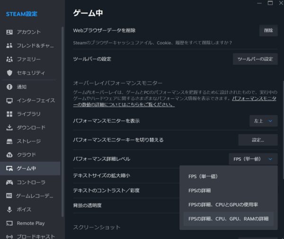Click the ツールバーの設定 button
284x239 pixels.
(x=255, y=59)
